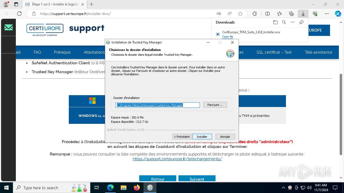The width and height of the screenshot is (344, 193).
Task: Click the translate icon in the address bar
Action: coord(219,14)
